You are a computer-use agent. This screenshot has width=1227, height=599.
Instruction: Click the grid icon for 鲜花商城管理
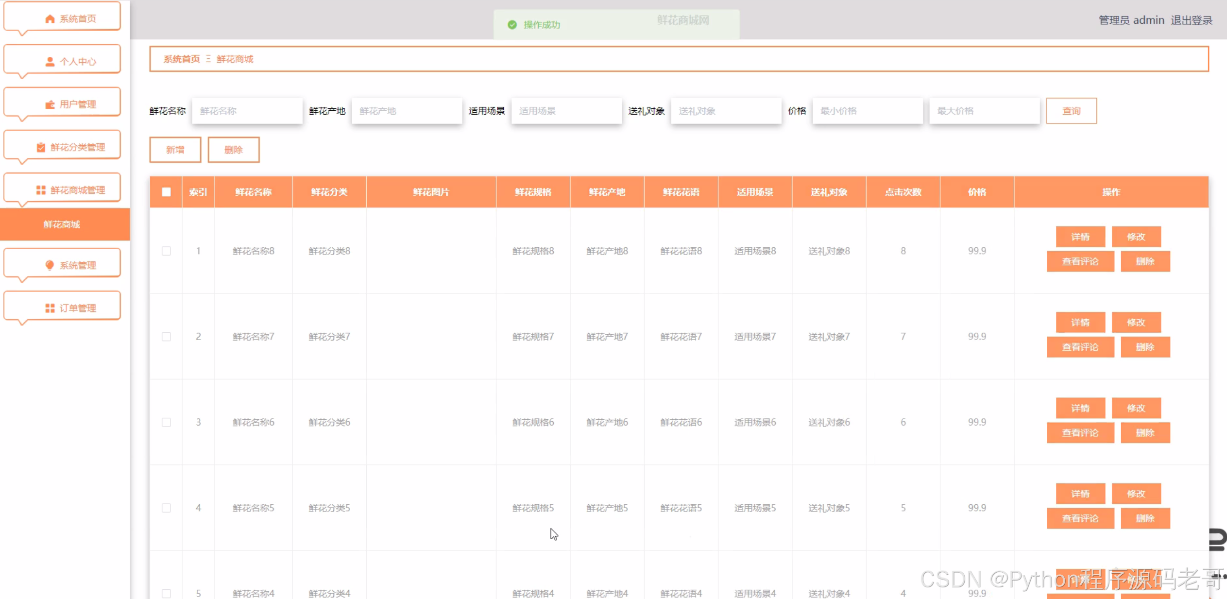tap(41, 190)
